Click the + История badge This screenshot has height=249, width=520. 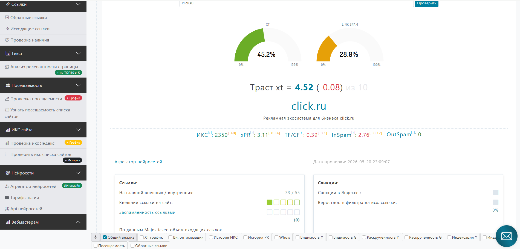point(73,160)
